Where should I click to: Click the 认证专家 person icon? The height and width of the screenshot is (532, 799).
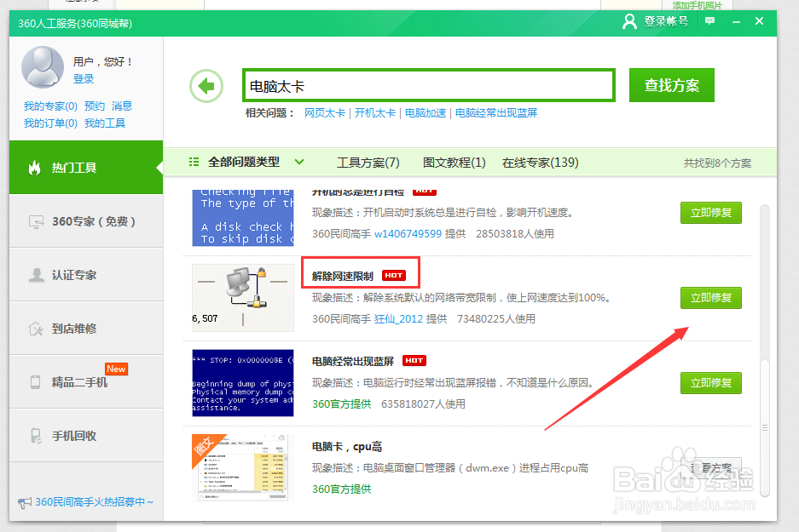pyautogui.click(x=36, y=275)
